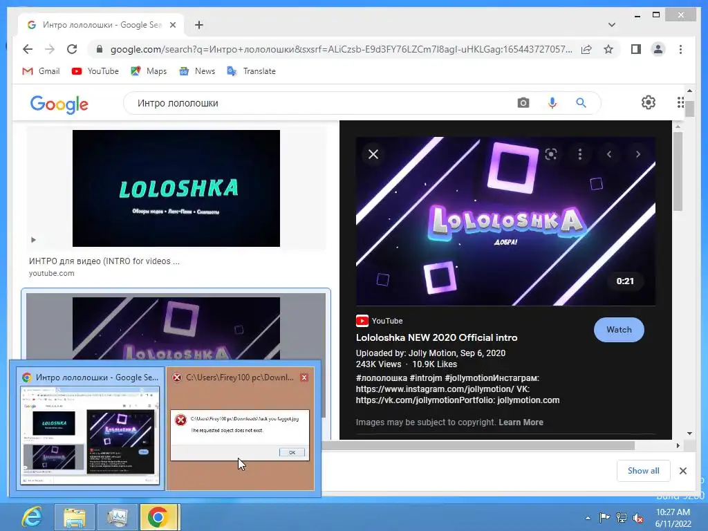708x531 pixels.
Task: Click Show all downloads button
Action: (x=643, y=471)
